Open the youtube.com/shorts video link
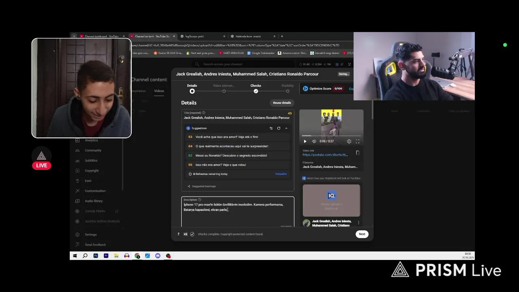The height and width of the screenshot is (292, 519). point(325,155)
